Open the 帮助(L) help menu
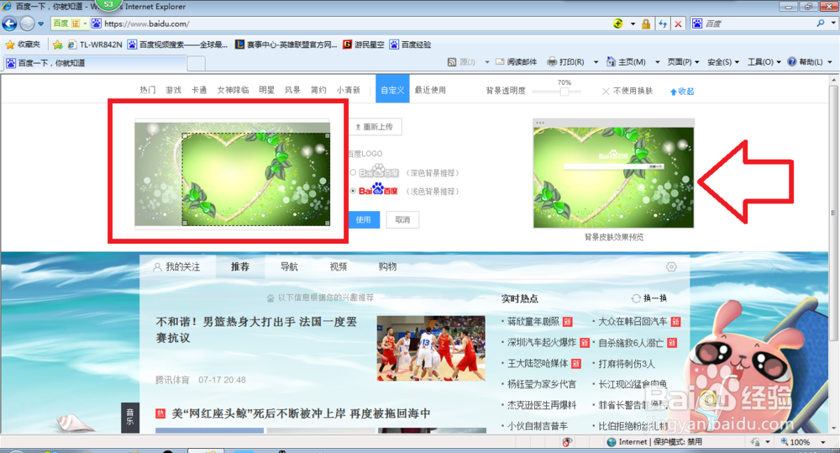This screenshot has width=840, height=453. coord(810,62)
